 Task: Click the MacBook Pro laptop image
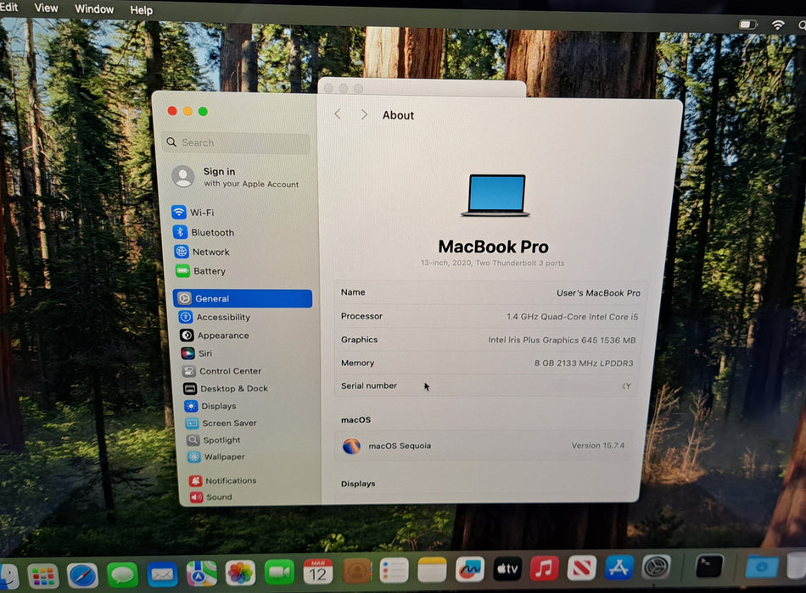pos(495,195)
